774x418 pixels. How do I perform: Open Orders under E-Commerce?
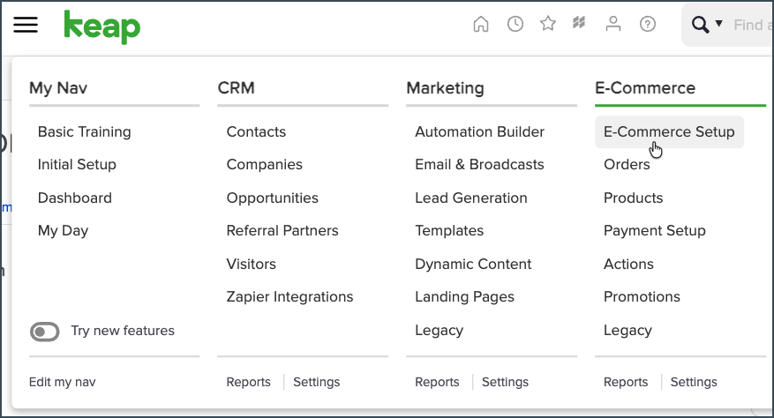pos(627,164)
